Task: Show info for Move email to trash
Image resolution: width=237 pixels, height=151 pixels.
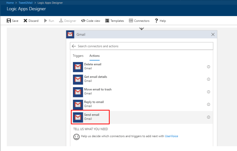Action: click(x=209, y=92)
